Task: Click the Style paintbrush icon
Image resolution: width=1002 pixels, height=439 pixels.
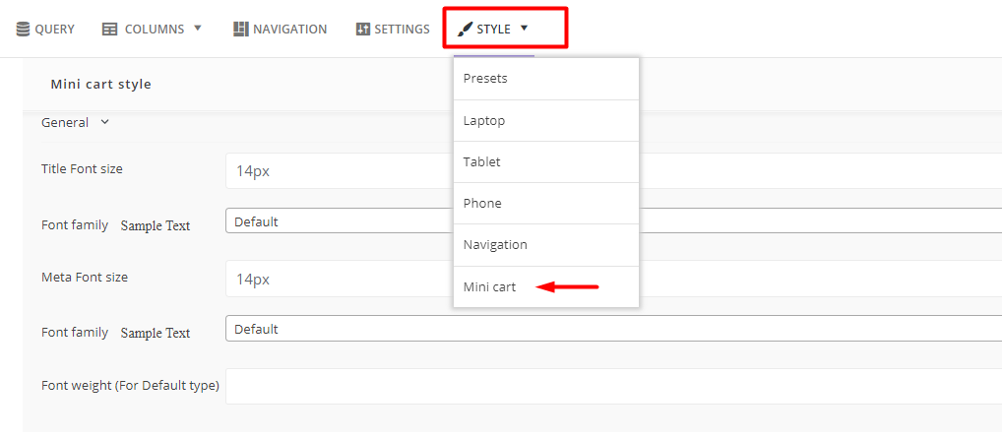Action: coord(465,30)
